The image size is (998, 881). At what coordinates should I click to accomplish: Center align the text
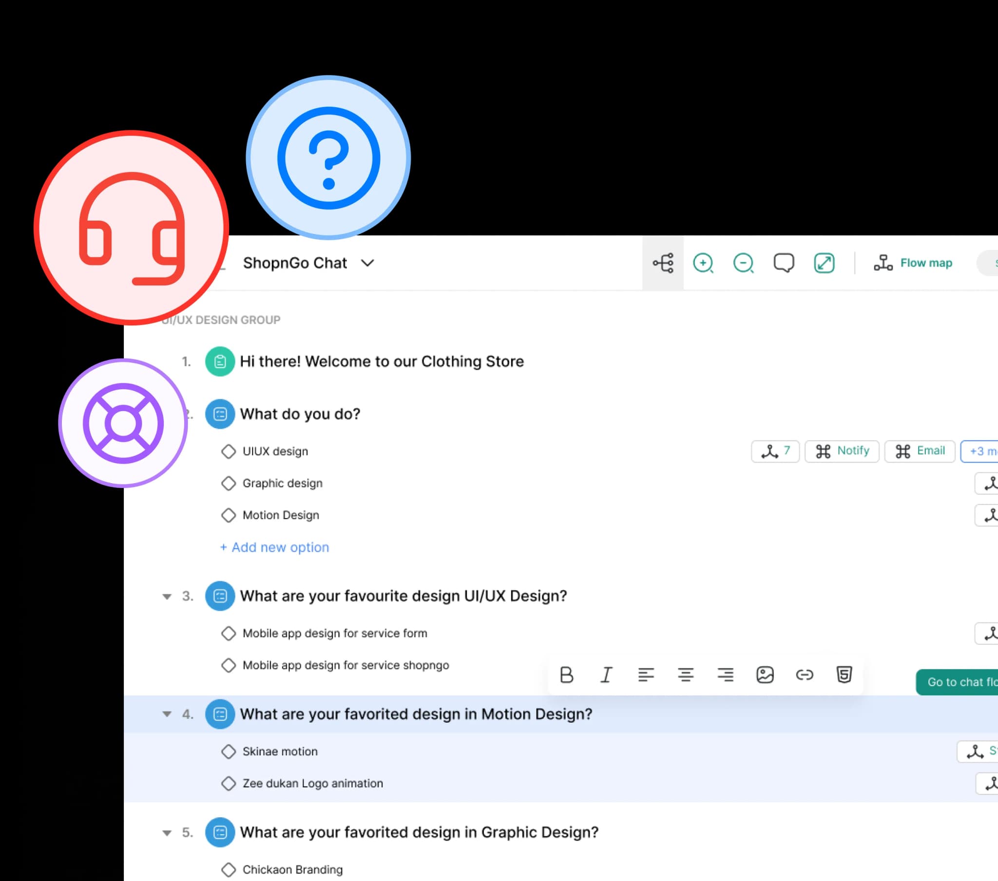tap(686, 675)
